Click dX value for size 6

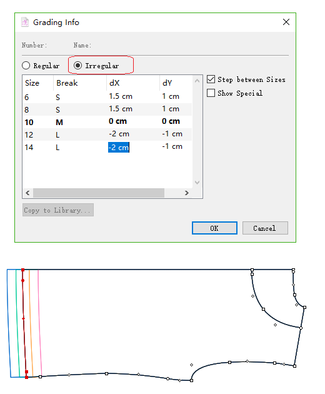click(x=121, y=96)
